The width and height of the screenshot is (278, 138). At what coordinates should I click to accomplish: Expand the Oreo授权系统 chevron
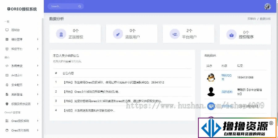(x=38, y=121)
